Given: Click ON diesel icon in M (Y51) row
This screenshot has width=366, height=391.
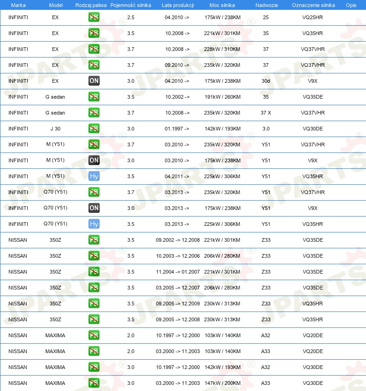Looking at the screenshot, I should [x=94, y=160].
